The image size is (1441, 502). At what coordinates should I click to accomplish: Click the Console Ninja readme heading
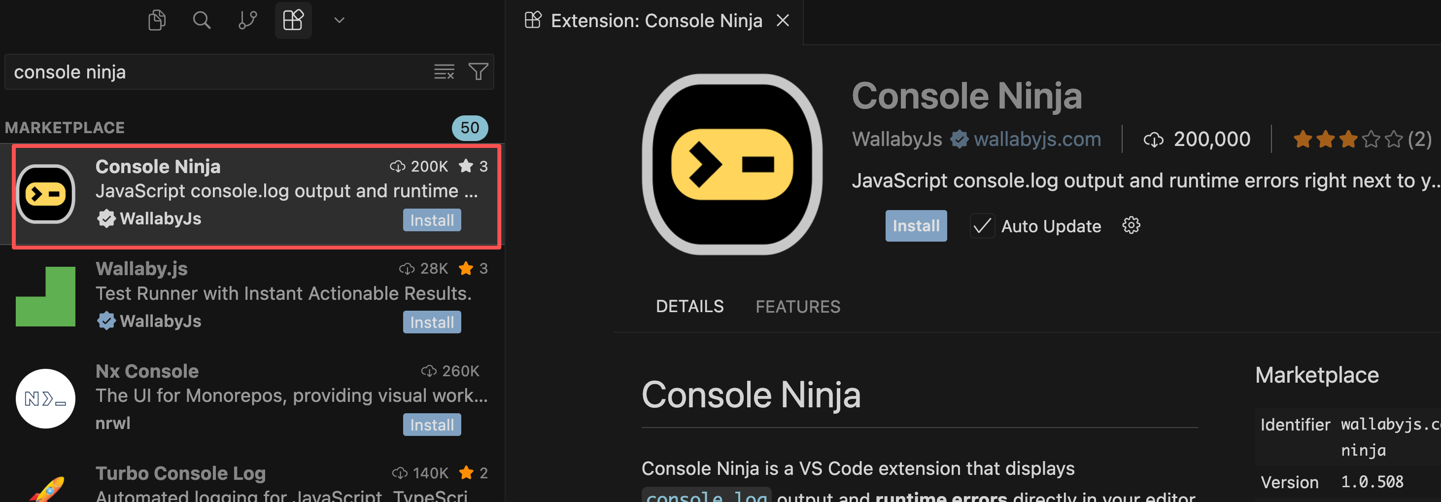pyautogui.click(x=751, y=394)
